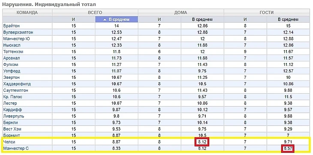Open the Вулверхэмптон team link

[x=18, y=32]
